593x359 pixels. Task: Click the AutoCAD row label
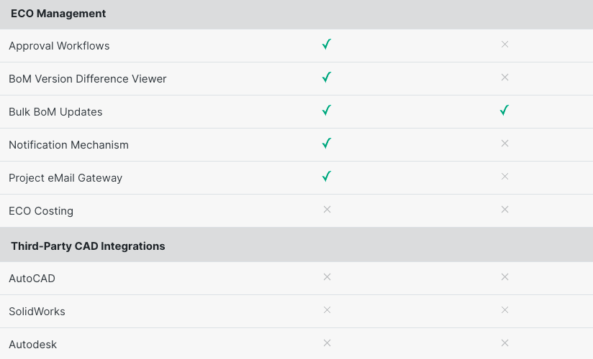(x=32, y=279)
